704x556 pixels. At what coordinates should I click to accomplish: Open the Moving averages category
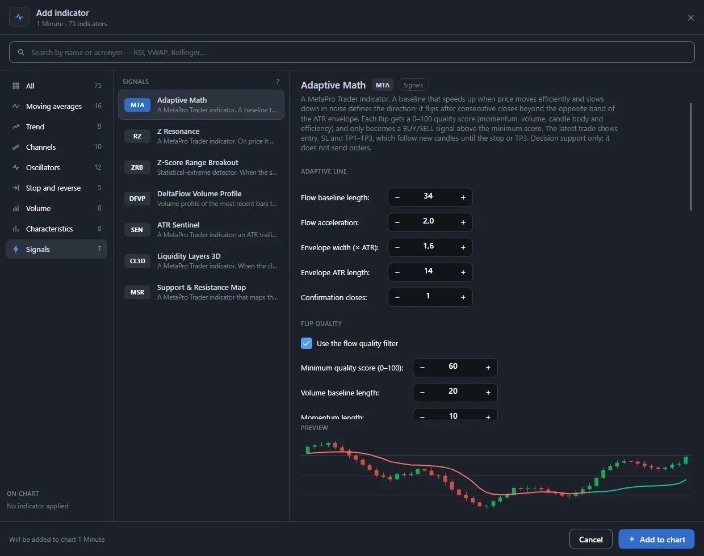56,106
